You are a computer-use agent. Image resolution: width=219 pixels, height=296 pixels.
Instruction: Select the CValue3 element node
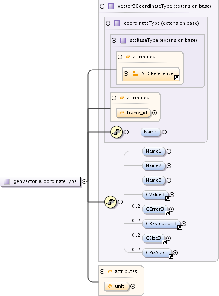(155, 194)
